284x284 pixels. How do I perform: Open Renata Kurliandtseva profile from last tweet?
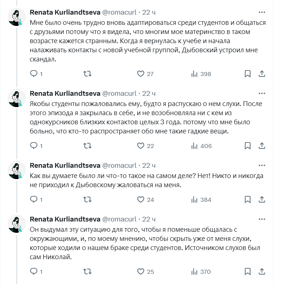coord(65,219)
